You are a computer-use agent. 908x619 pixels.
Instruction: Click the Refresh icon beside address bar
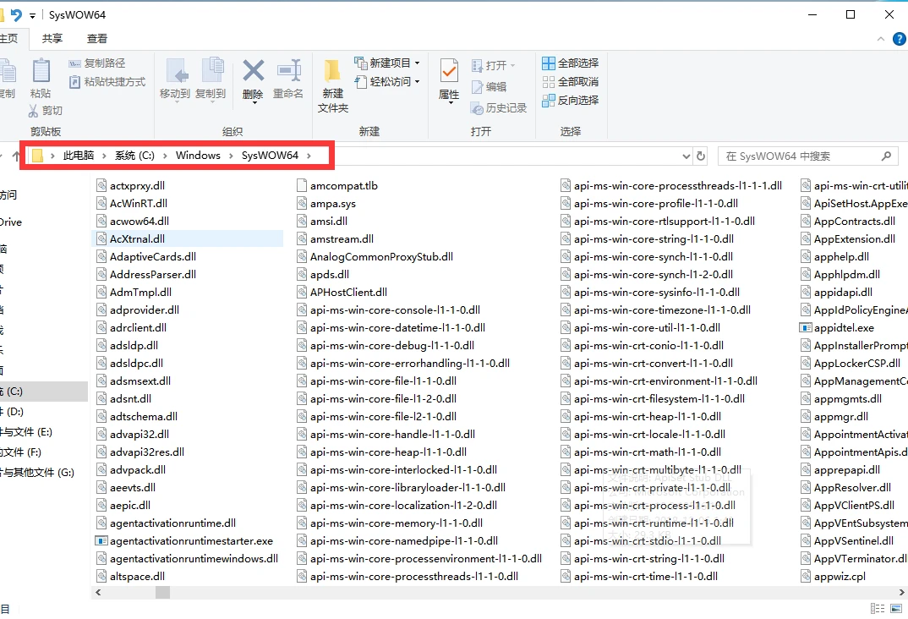pos(701,156)
